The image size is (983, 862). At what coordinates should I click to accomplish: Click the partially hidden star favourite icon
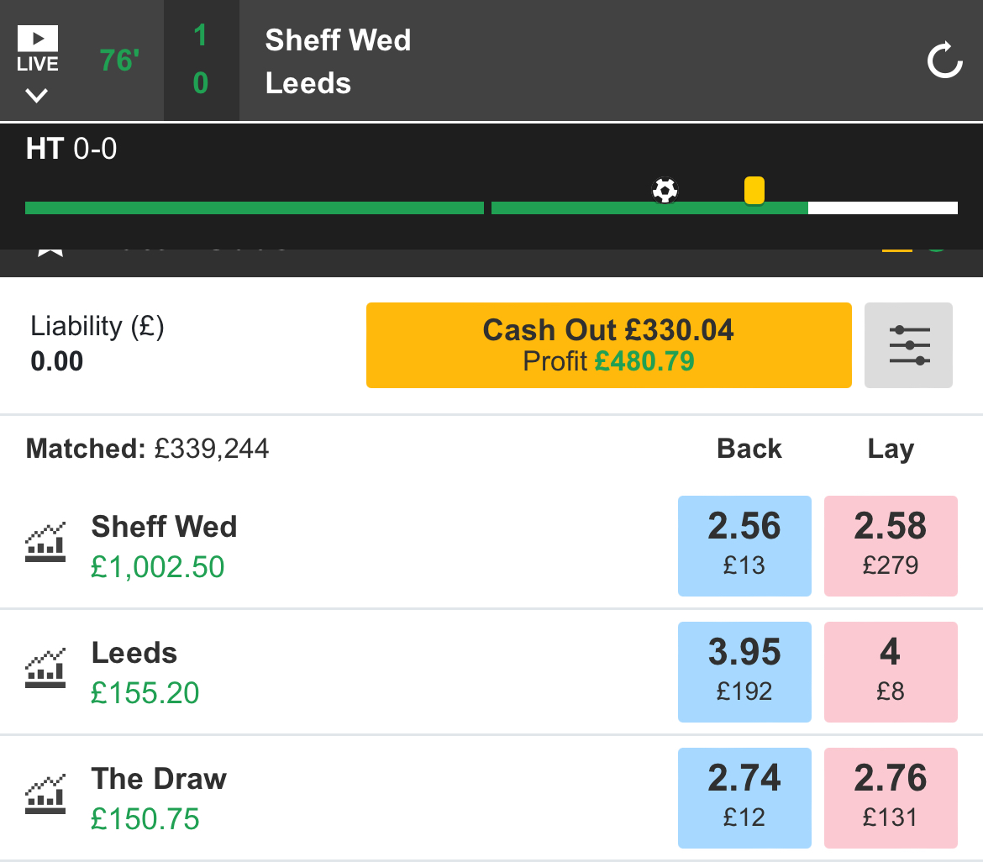point(50,253)
